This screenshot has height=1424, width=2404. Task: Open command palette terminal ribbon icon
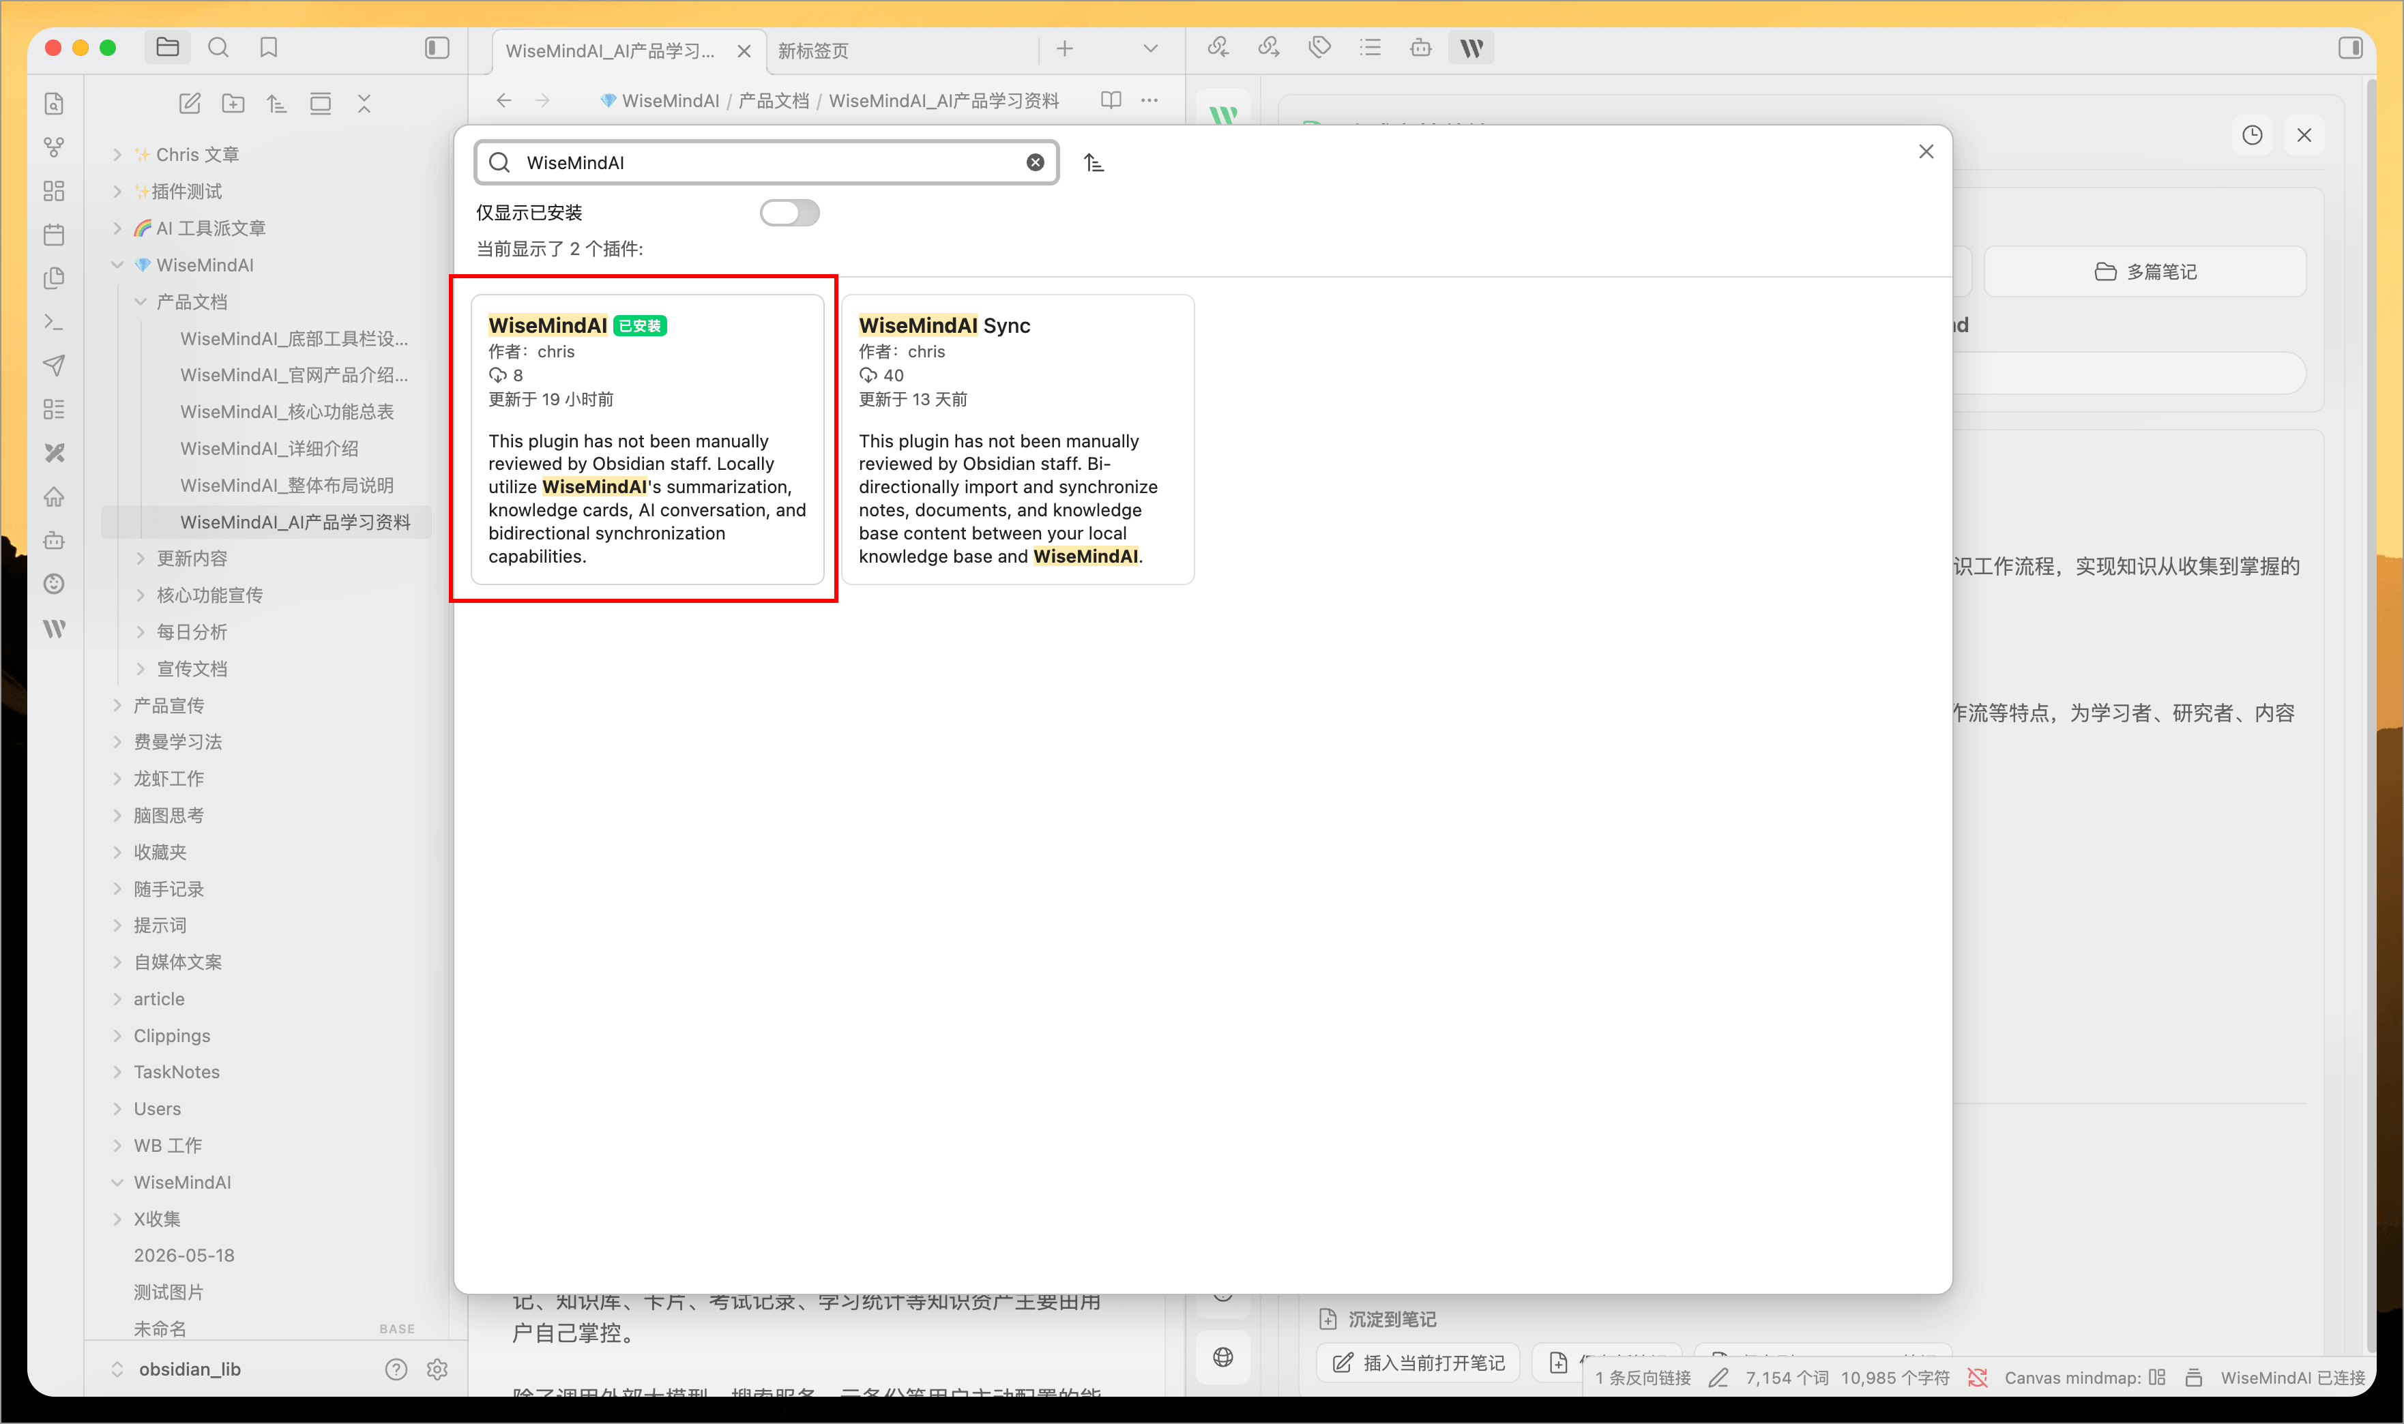[55, 323]
